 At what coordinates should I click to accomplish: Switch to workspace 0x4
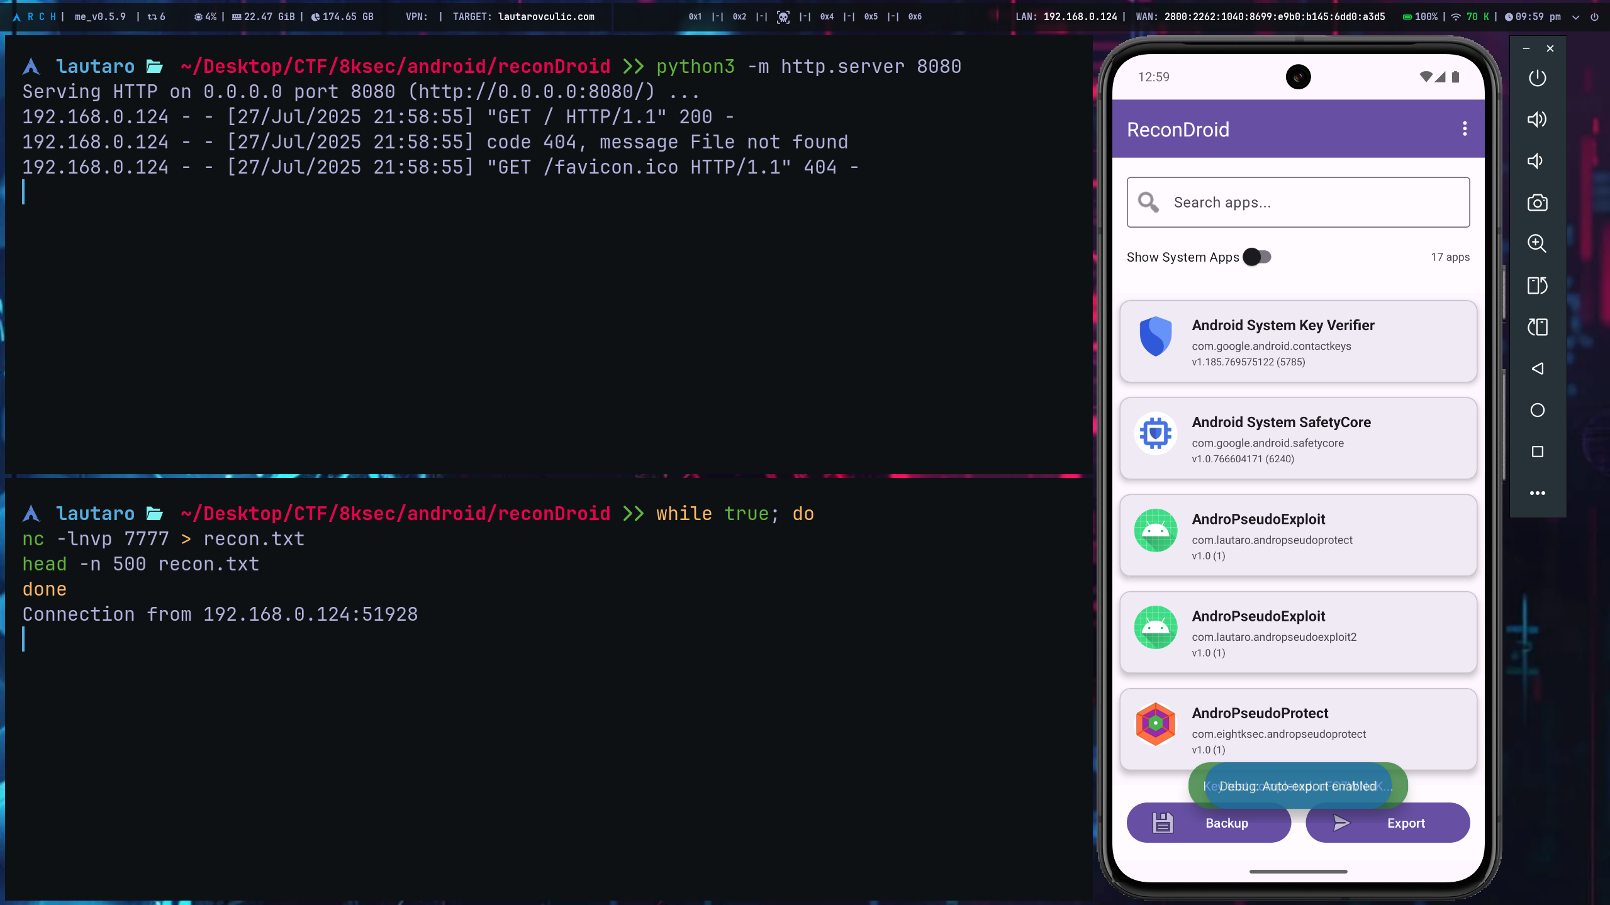tap(827, 17)
